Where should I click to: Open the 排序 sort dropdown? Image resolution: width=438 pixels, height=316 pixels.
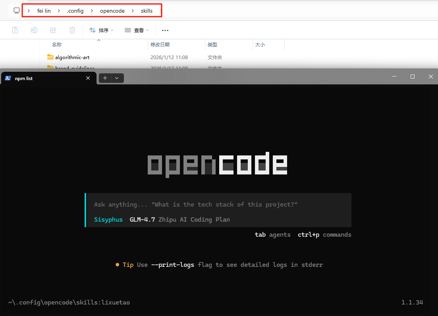[x=101, y=30]
